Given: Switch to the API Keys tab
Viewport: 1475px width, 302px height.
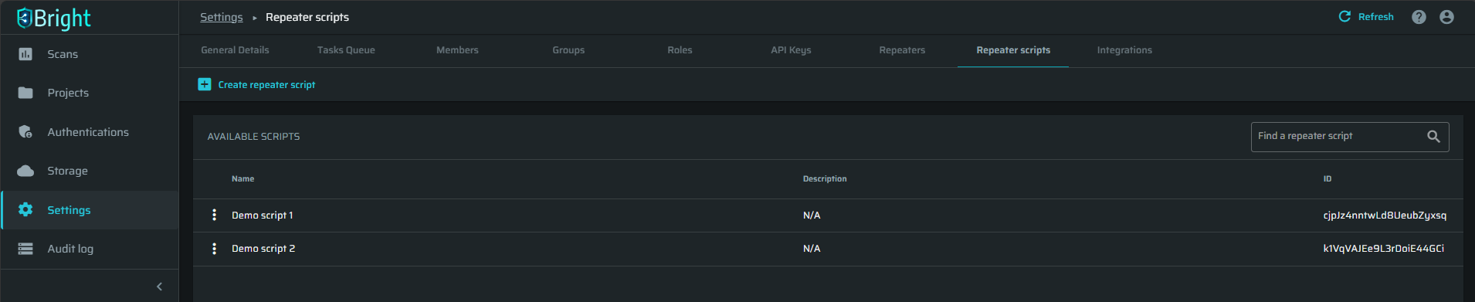Looking at the screenshot, I should pyautogui.click(x=791, y=50).
